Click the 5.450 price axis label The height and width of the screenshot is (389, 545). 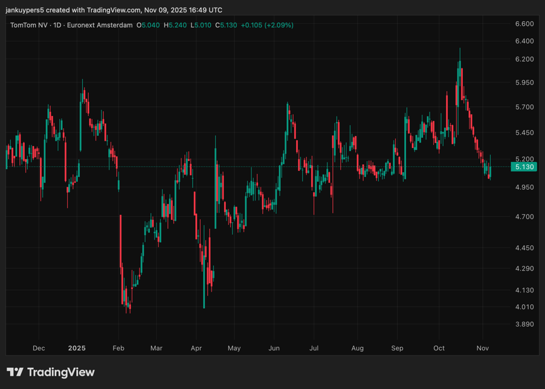524,133
